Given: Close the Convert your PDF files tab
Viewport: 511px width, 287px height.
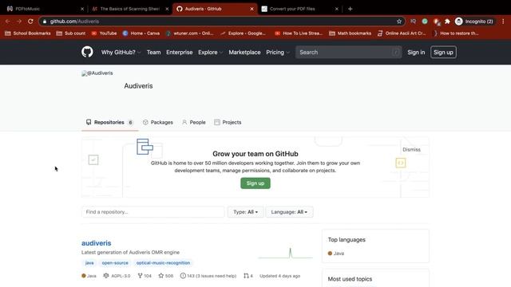Looking at the screenshot, I should [337, 9].
